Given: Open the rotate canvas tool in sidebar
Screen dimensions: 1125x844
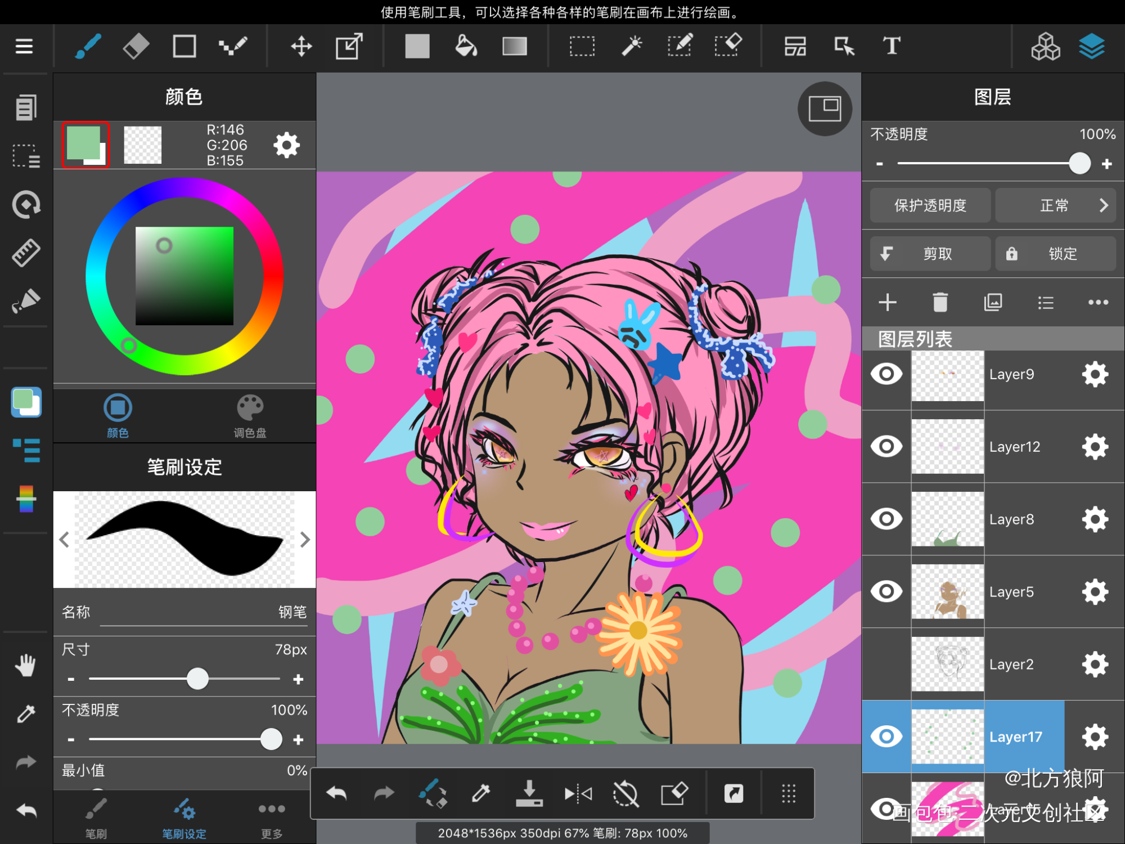Looking at the screenshot, I should click(26, 205).
